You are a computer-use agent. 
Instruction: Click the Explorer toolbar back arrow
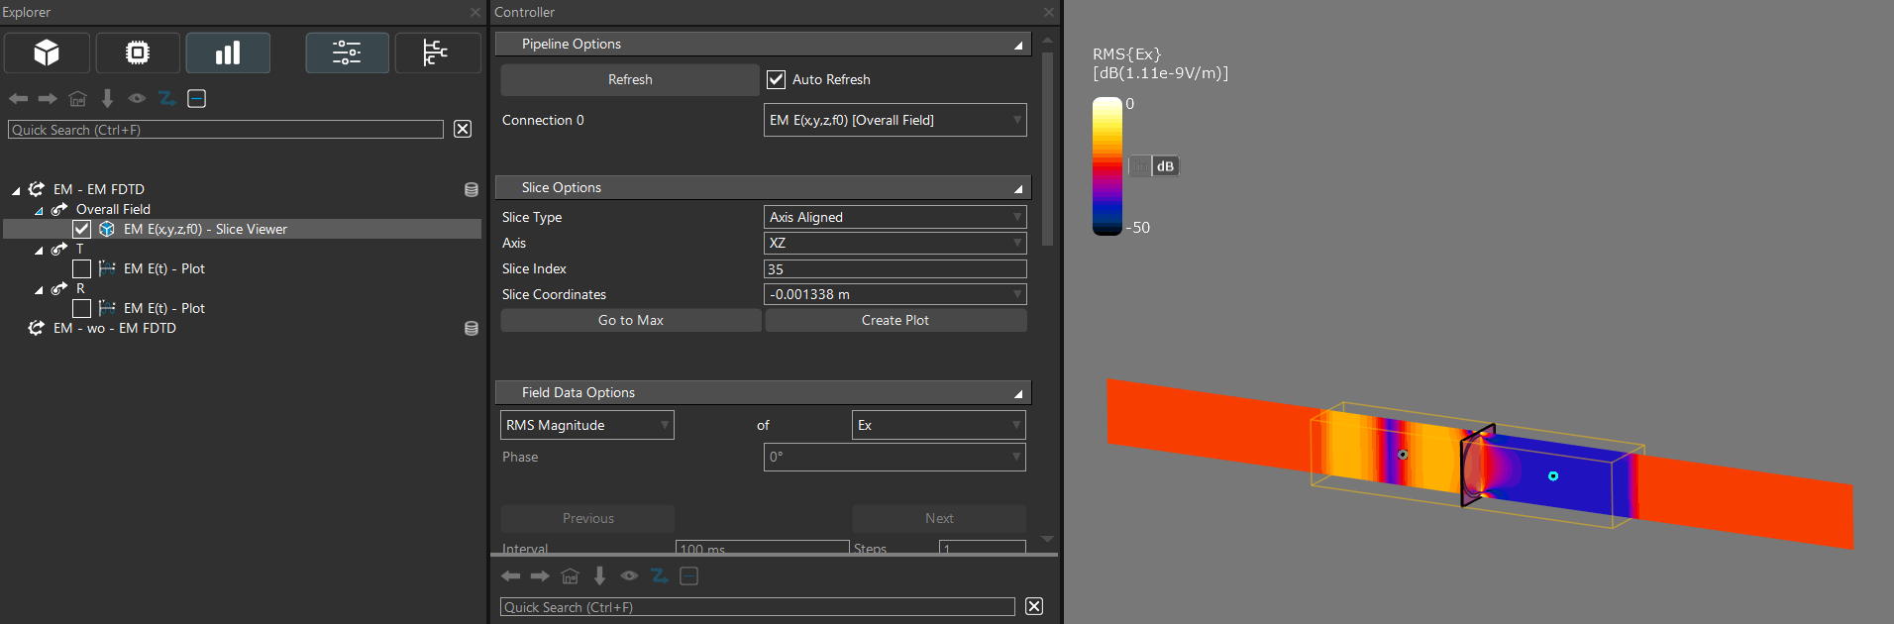click(x=18, y=99)
